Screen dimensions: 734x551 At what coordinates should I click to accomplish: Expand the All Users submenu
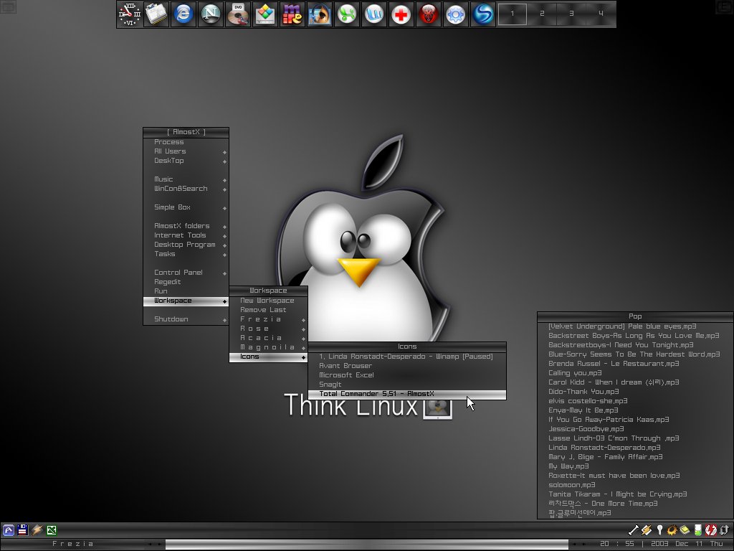coord(186,151)
